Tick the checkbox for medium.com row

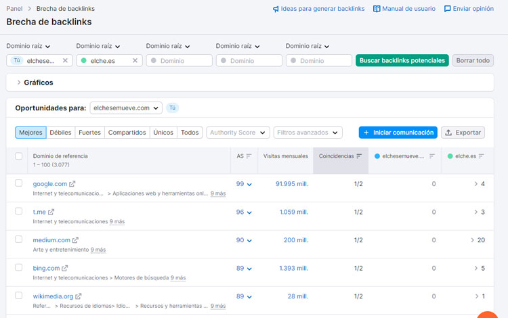tap(19, 240)
